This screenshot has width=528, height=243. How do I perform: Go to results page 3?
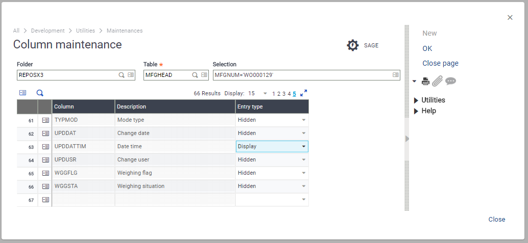pos(284,94)
